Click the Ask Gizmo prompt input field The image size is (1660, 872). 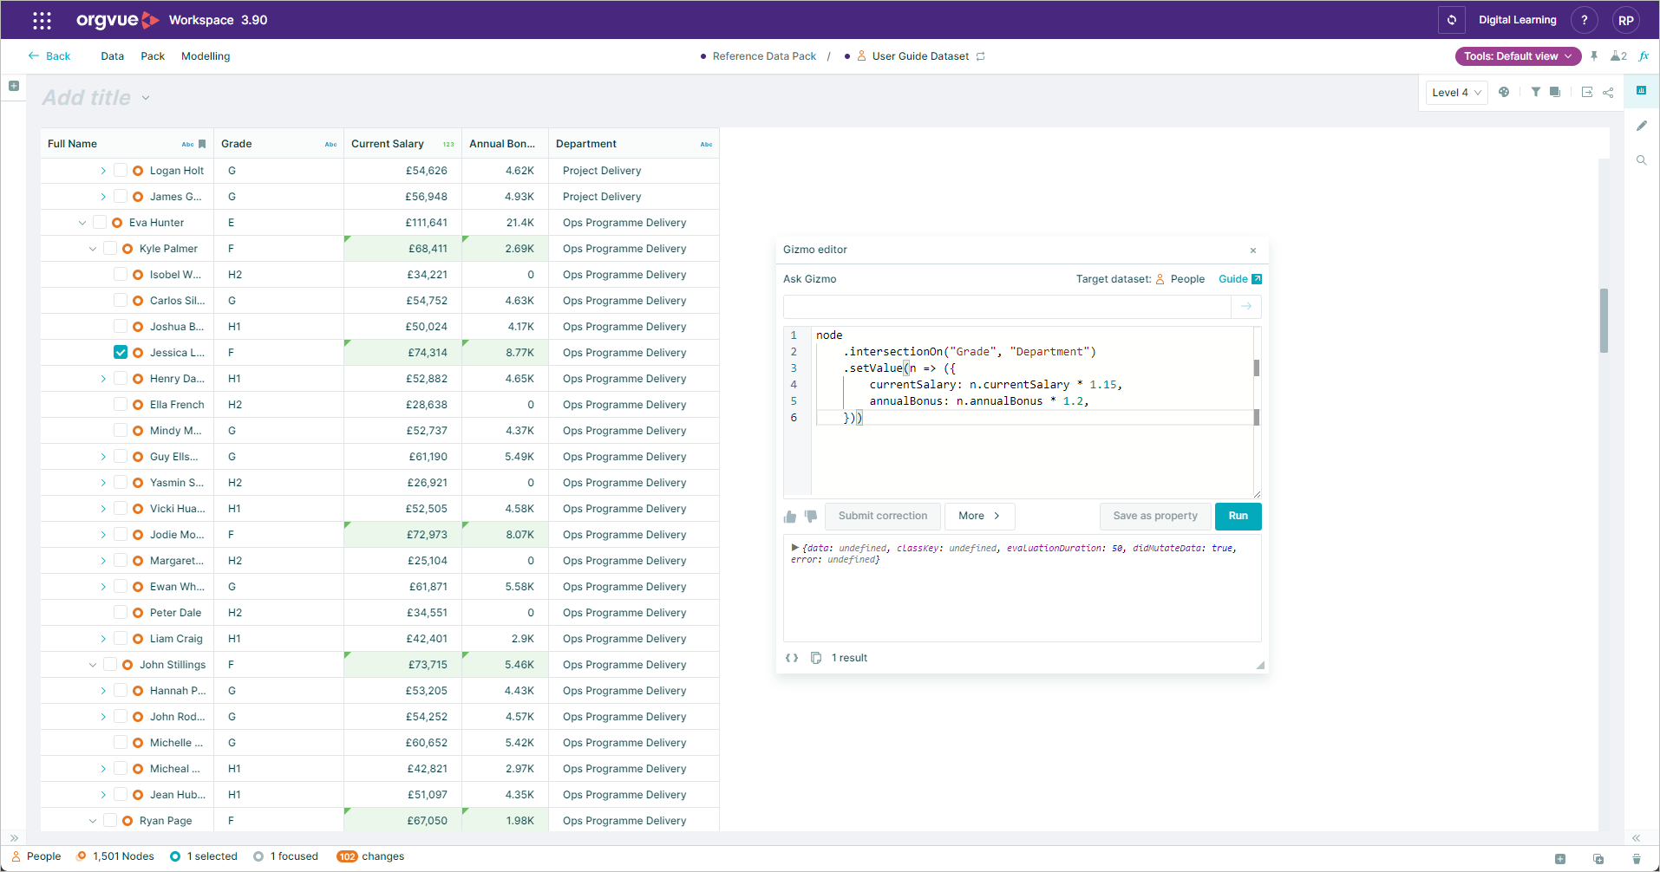[1006, 307]
